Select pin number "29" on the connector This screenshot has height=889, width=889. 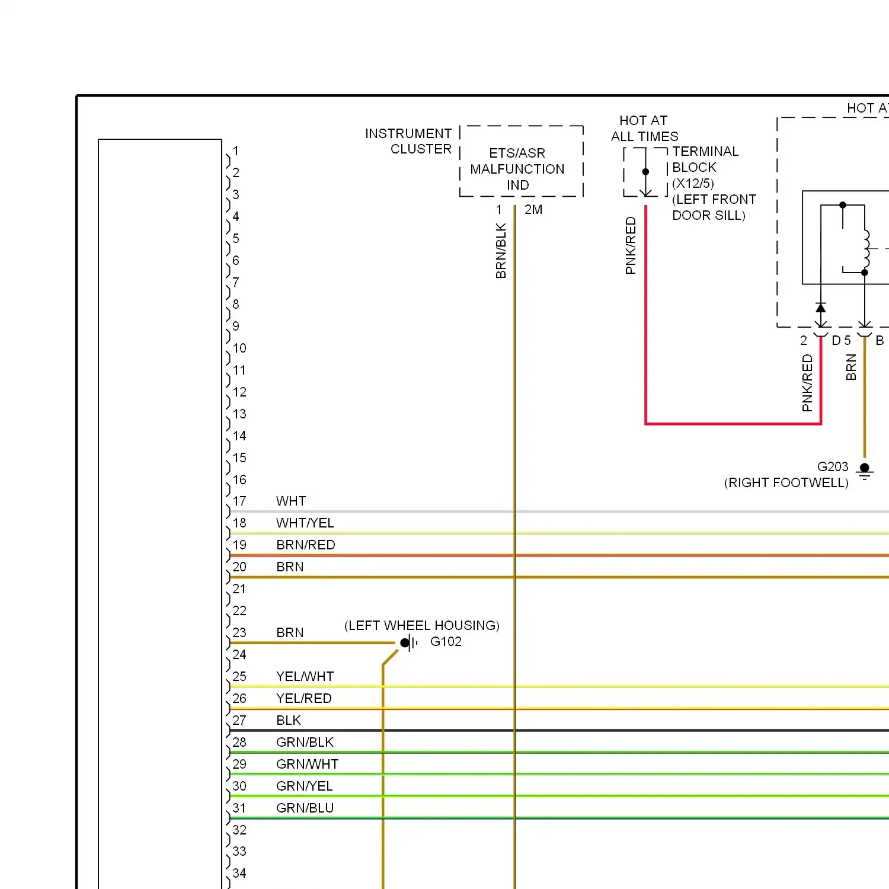(x=239, y=764)
